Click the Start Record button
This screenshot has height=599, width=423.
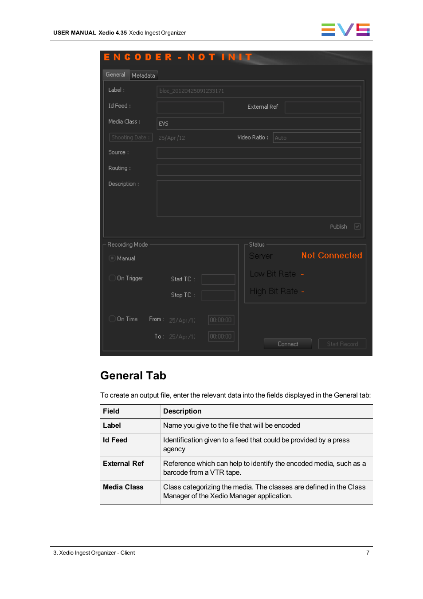click(342, 344)
